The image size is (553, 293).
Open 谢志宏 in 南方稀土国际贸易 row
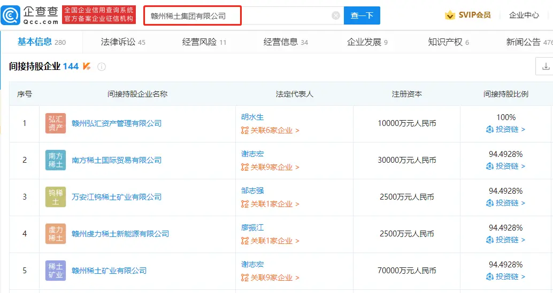tap(252, 154)
